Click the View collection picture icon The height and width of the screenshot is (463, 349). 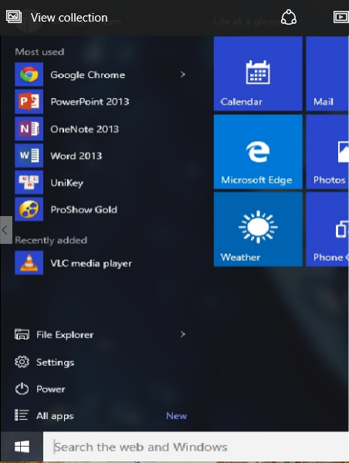(x=14, y=16)
